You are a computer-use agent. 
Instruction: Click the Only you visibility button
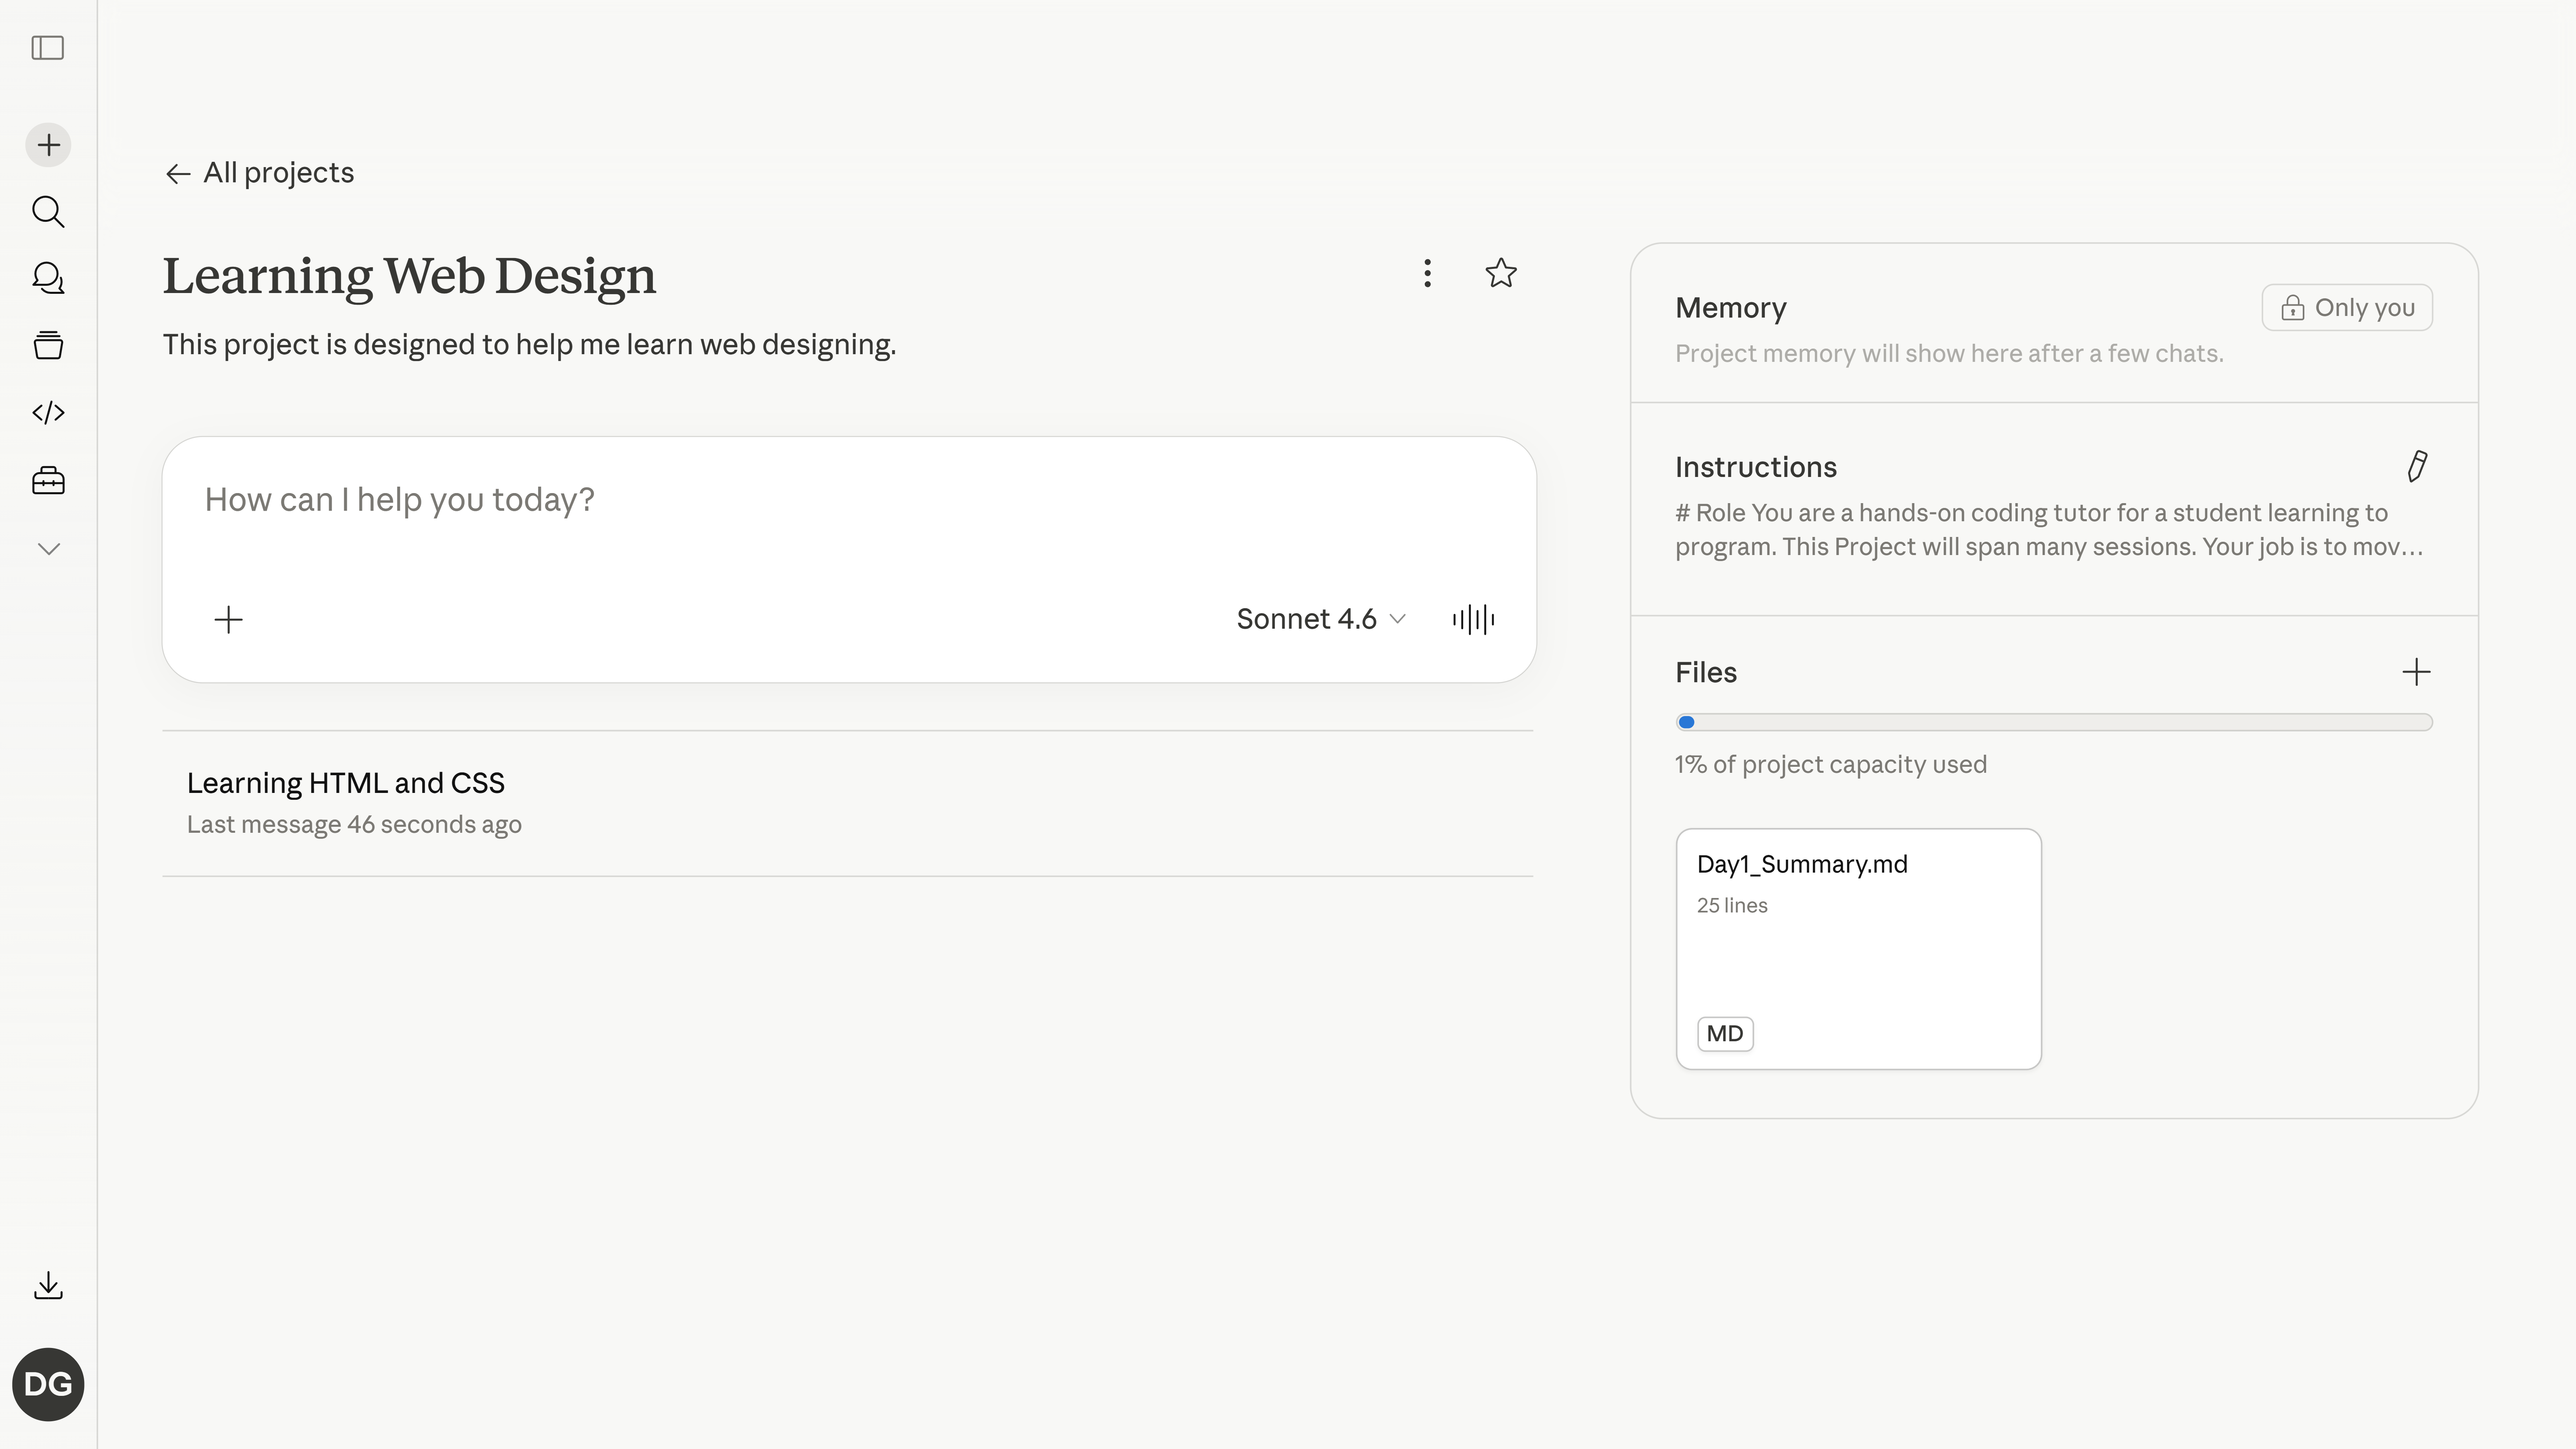point(2347,307)
